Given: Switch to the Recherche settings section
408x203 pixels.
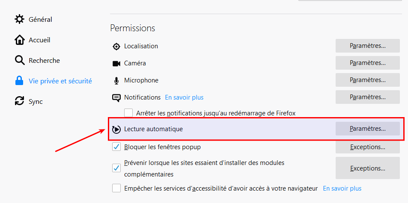Looking at the screenshot, I should tap(44, 60).
